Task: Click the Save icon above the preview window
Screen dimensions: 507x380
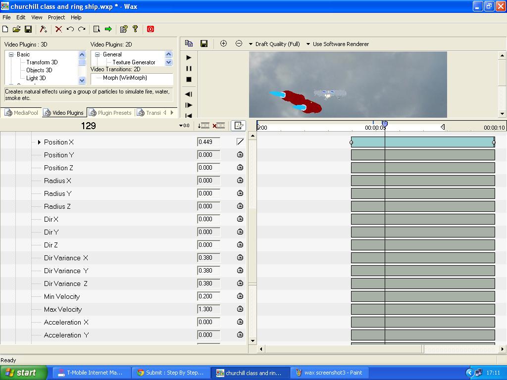Action: 203,44
